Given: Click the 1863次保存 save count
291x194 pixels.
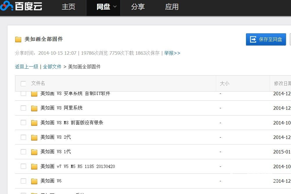Looking at the screenshot, I should coord(148,53).
